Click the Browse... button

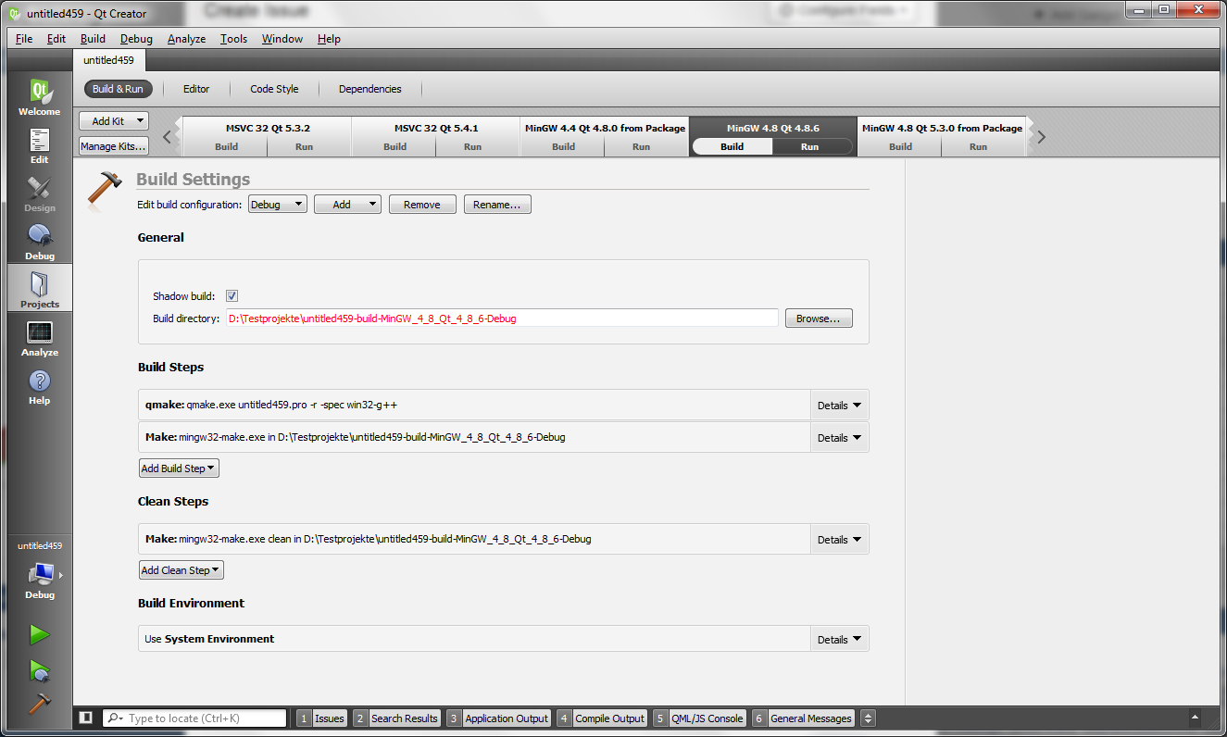[818, 319]
